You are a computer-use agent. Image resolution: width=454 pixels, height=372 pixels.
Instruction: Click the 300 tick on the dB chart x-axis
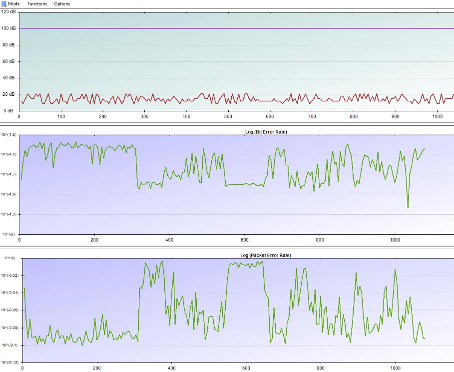(144, 116)
